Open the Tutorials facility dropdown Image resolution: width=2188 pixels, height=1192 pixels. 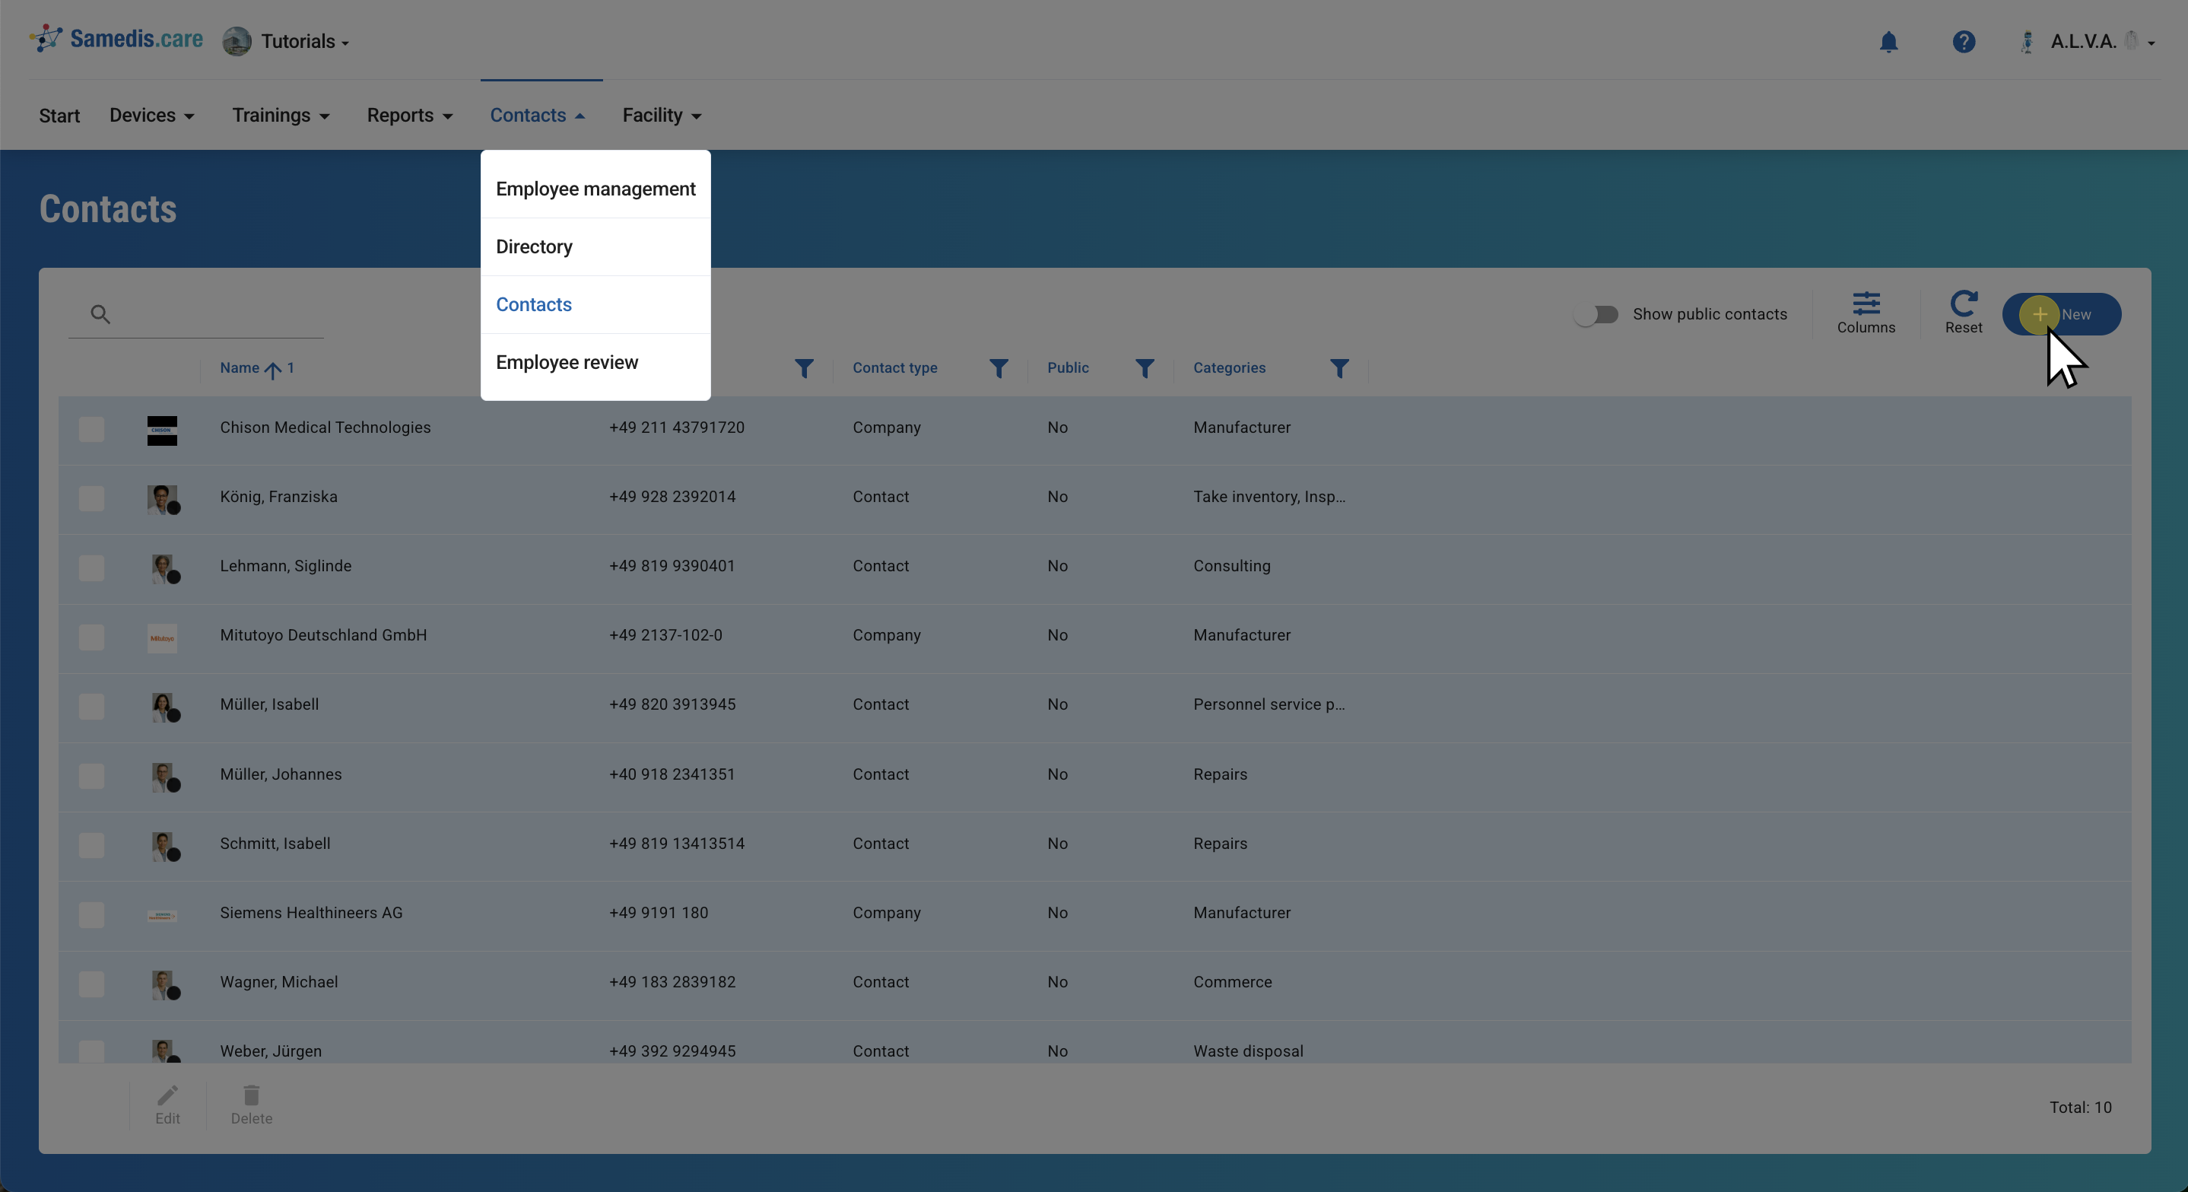pyautogui.click(x=303, y=42)
